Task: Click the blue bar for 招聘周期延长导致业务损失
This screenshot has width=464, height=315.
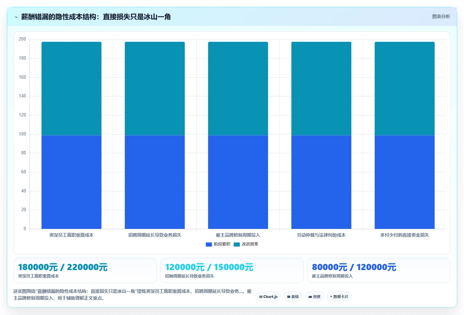Action: pyautogui.click(x=155, y=182)
